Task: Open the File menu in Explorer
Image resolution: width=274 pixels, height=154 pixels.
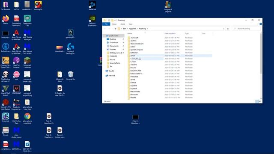Action: click(106, 24)
